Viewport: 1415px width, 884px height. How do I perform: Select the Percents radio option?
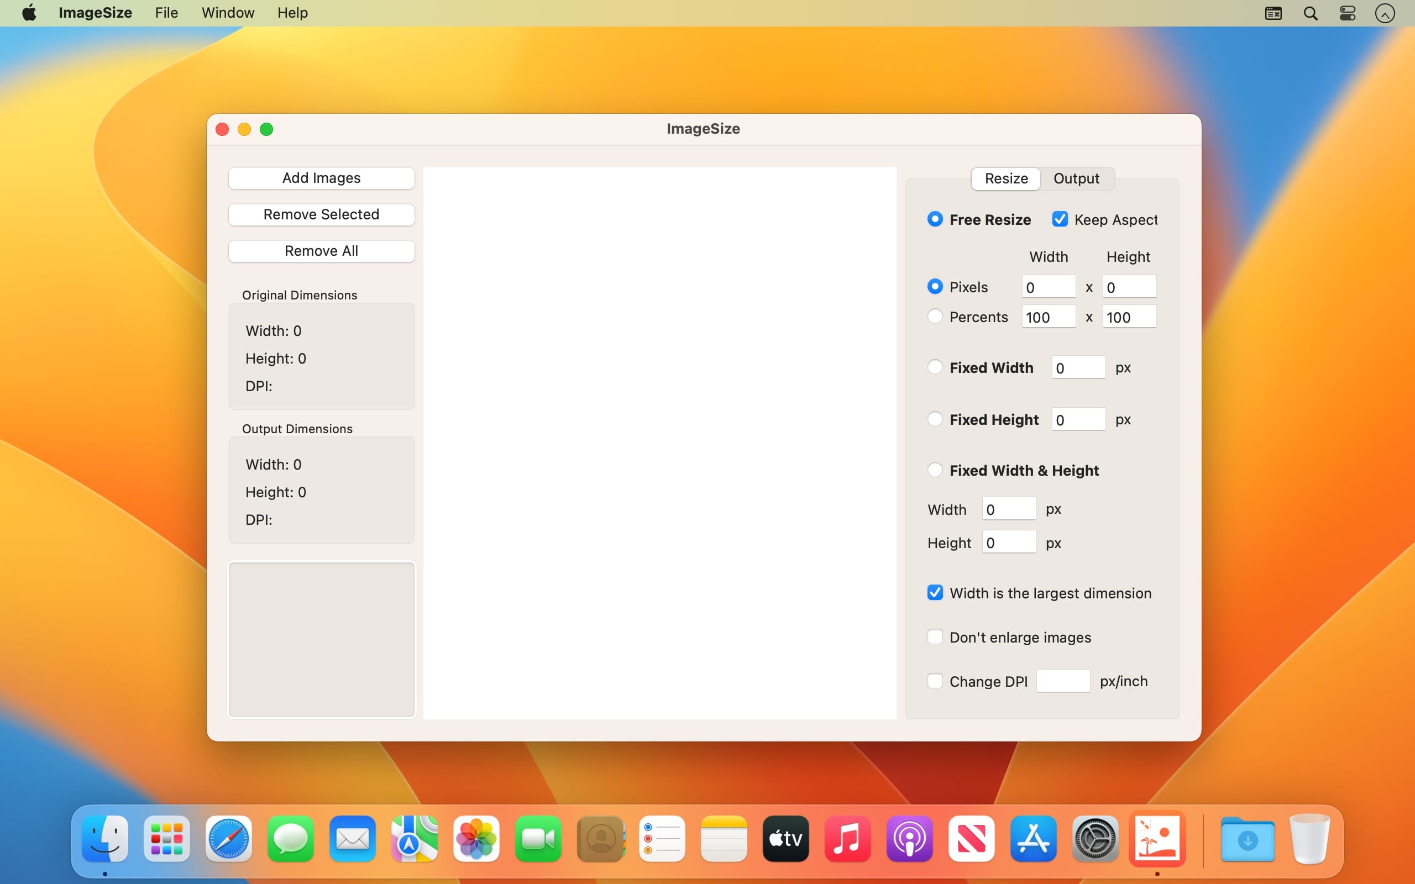[935, 316]
